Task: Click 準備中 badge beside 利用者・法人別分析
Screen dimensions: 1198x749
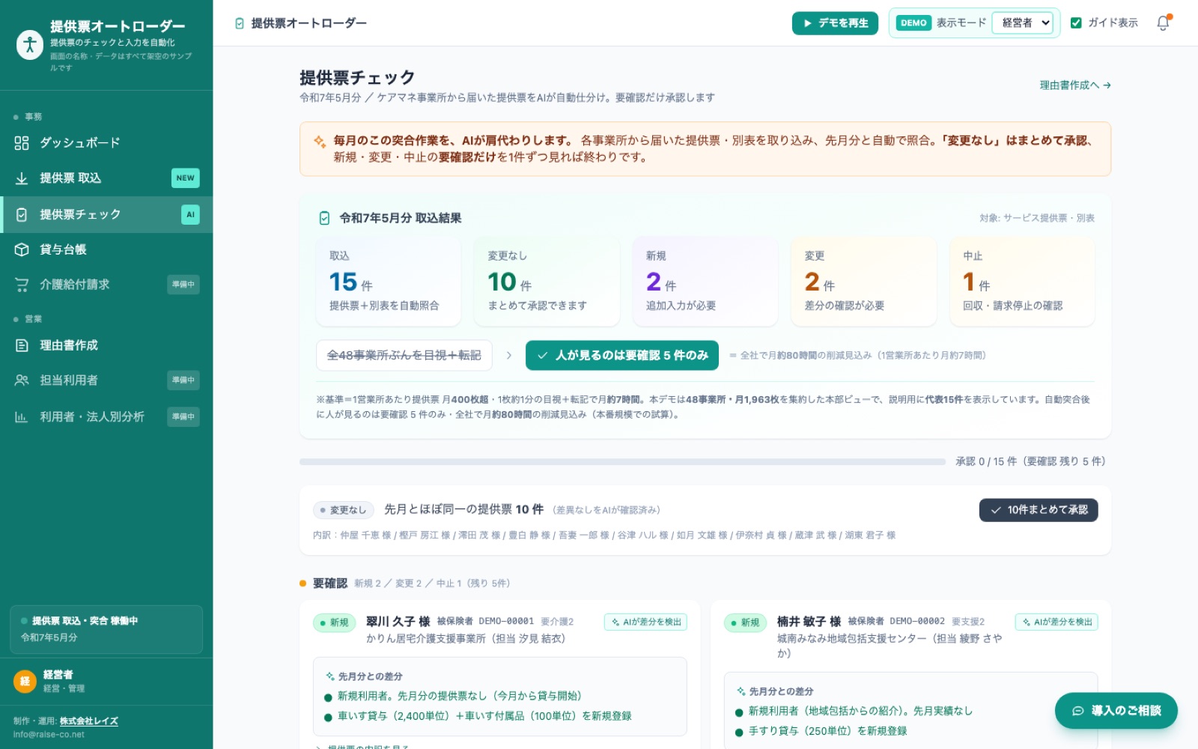Action: (x=183, y=416)
